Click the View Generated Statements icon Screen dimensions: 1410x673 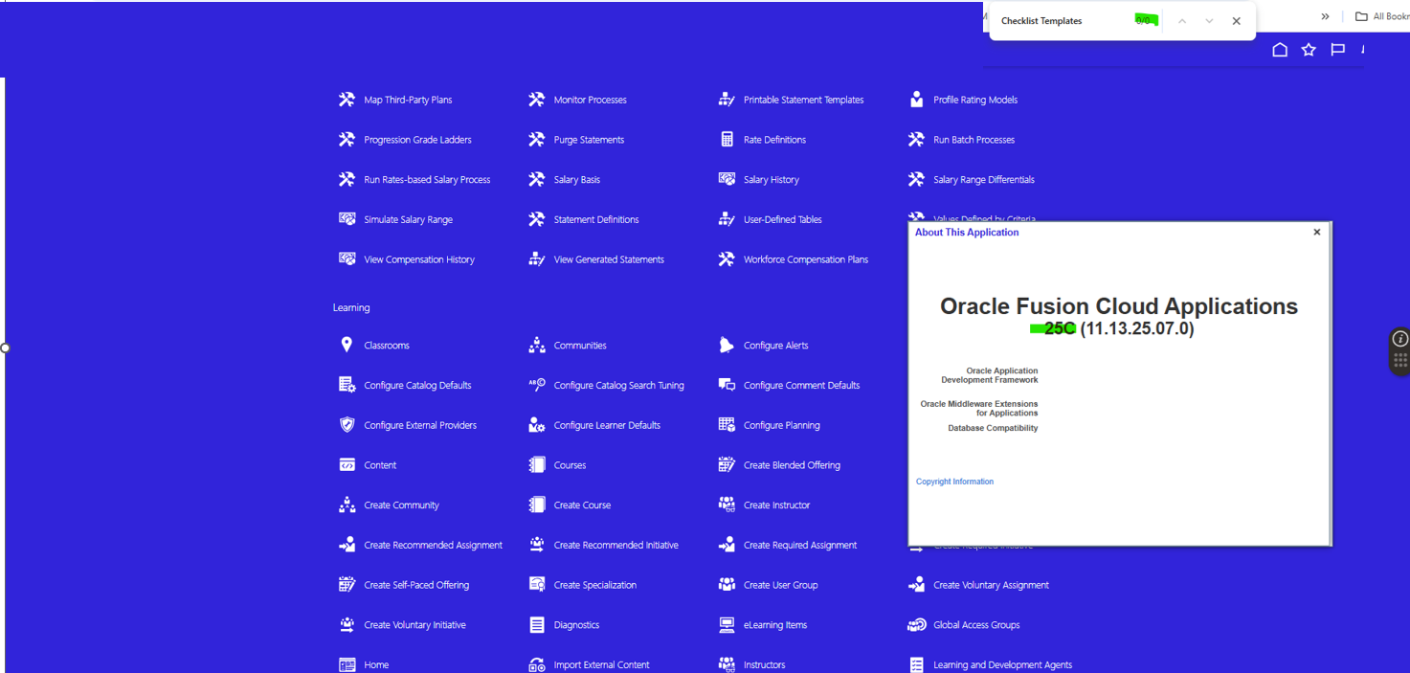tap(536, 259)
